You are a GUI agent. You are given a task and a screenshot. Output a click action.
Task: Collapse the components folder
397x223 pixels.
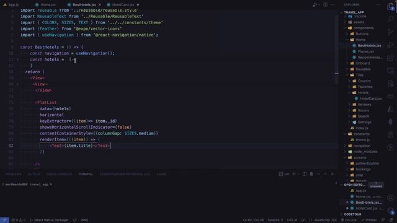[x=364, y=28]
